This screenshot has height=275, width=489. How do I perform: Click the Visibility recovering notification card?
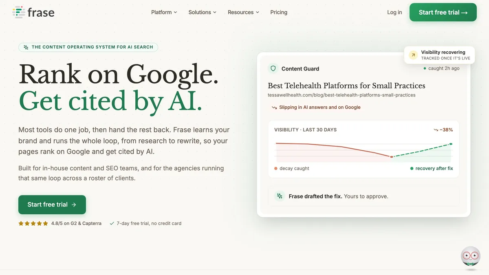pos(440,55)
